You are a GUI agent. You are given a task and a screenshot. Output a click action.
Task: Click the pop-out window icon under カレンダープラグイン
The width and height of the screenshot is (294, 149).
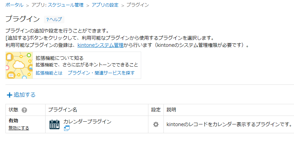[x=67, y=128]
